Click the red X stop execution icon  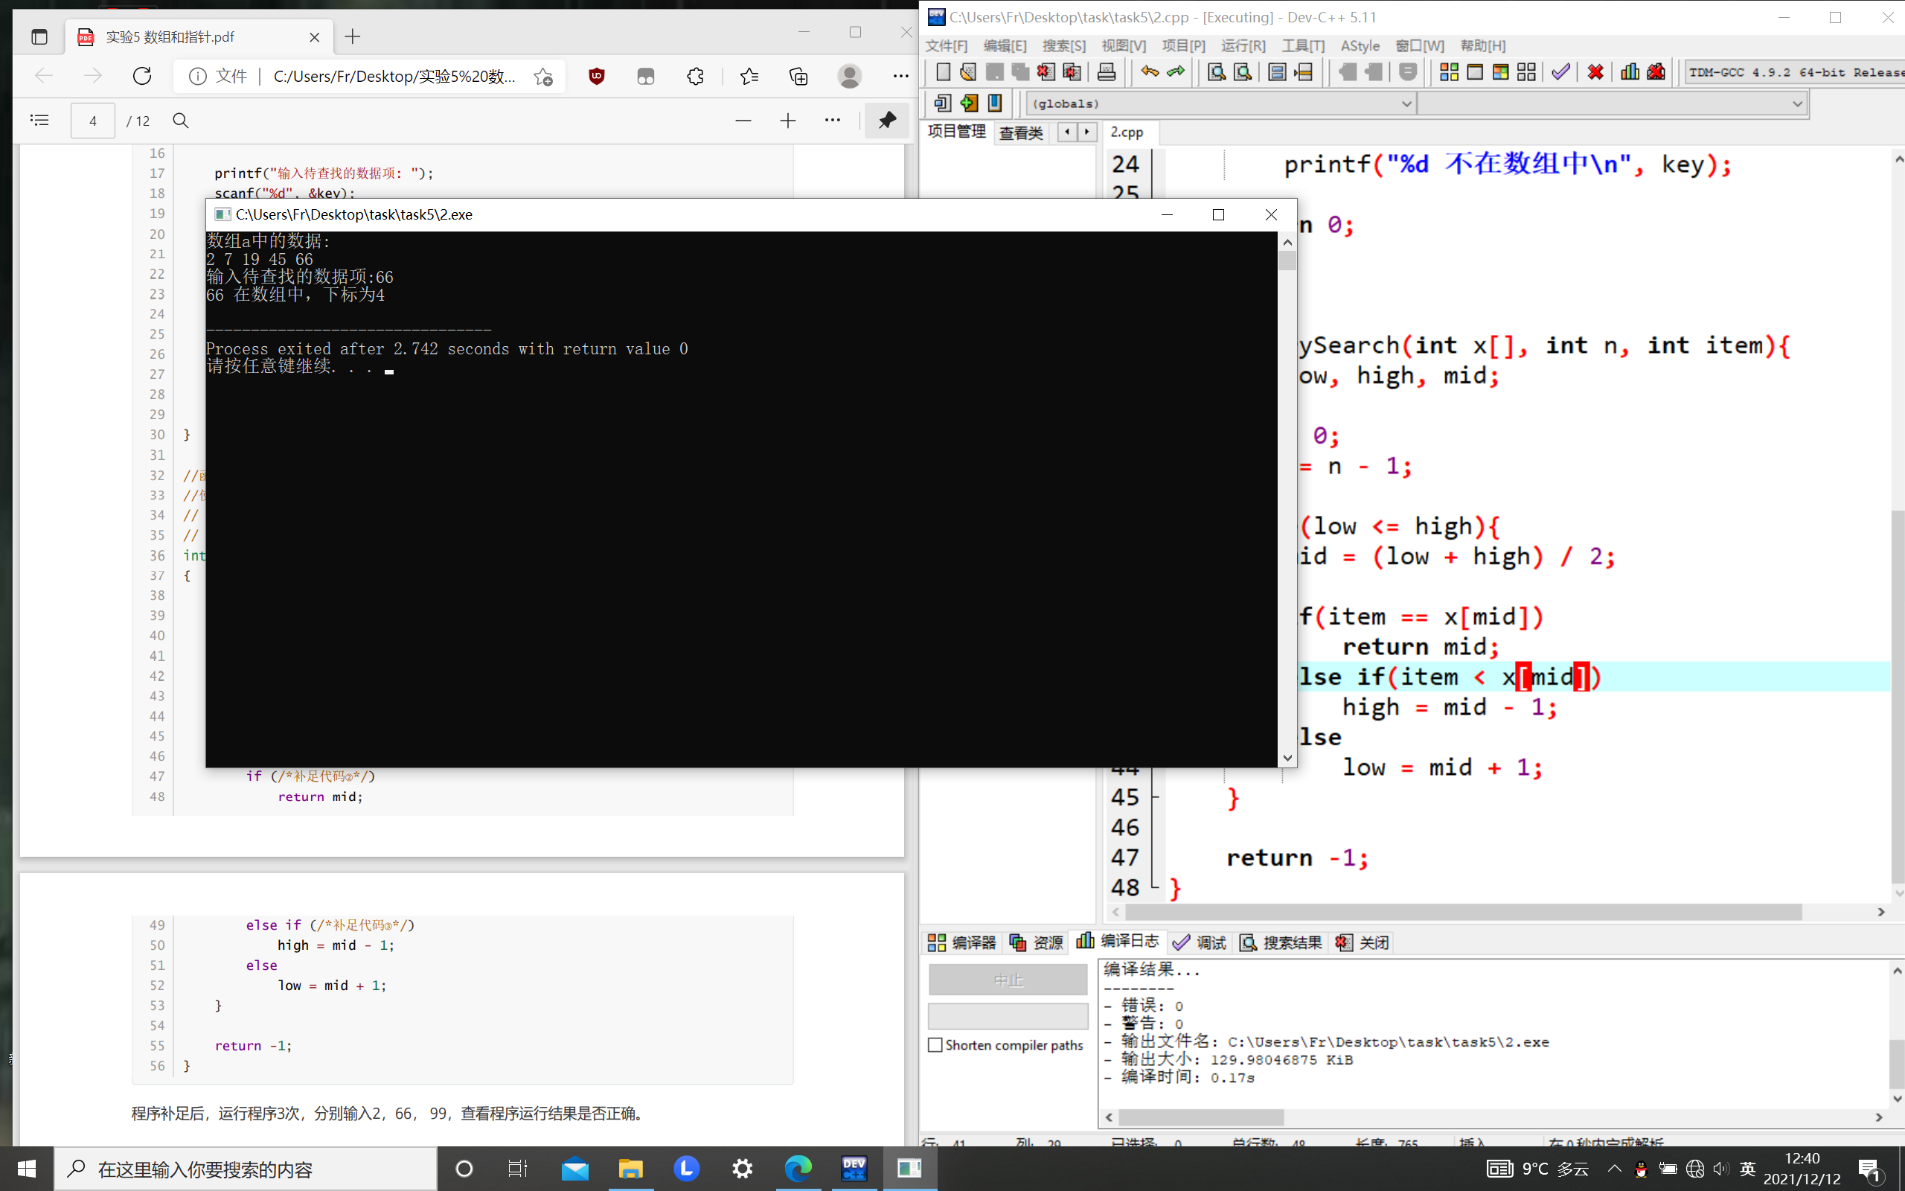point(1595,72)
